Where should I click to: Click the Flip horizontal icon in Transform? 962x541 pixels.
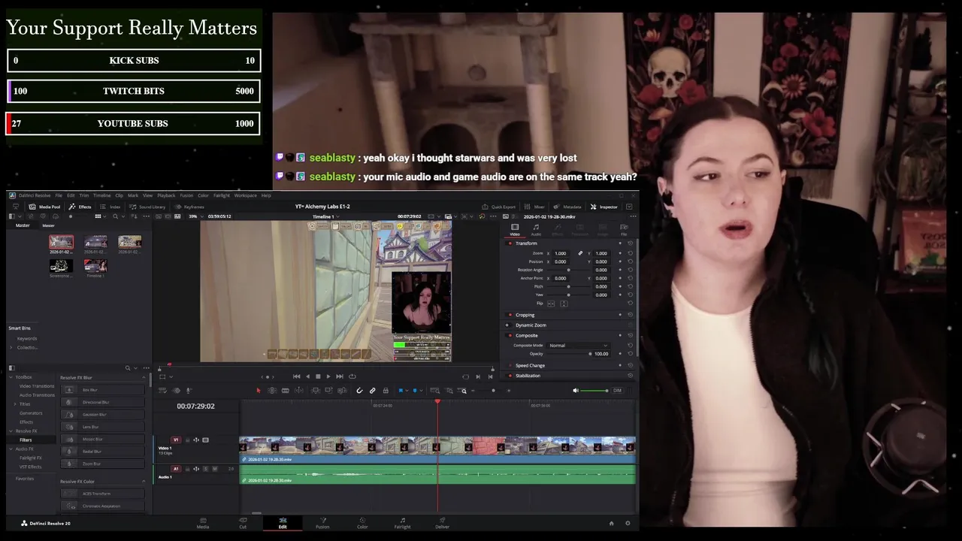click(550, 304)
